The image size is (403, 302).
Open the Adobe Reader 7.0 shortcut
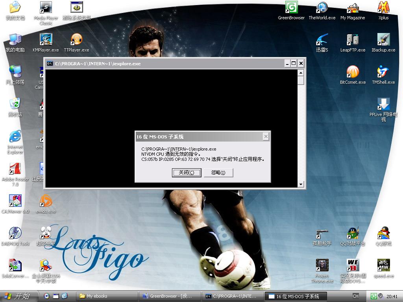[15, 169]
